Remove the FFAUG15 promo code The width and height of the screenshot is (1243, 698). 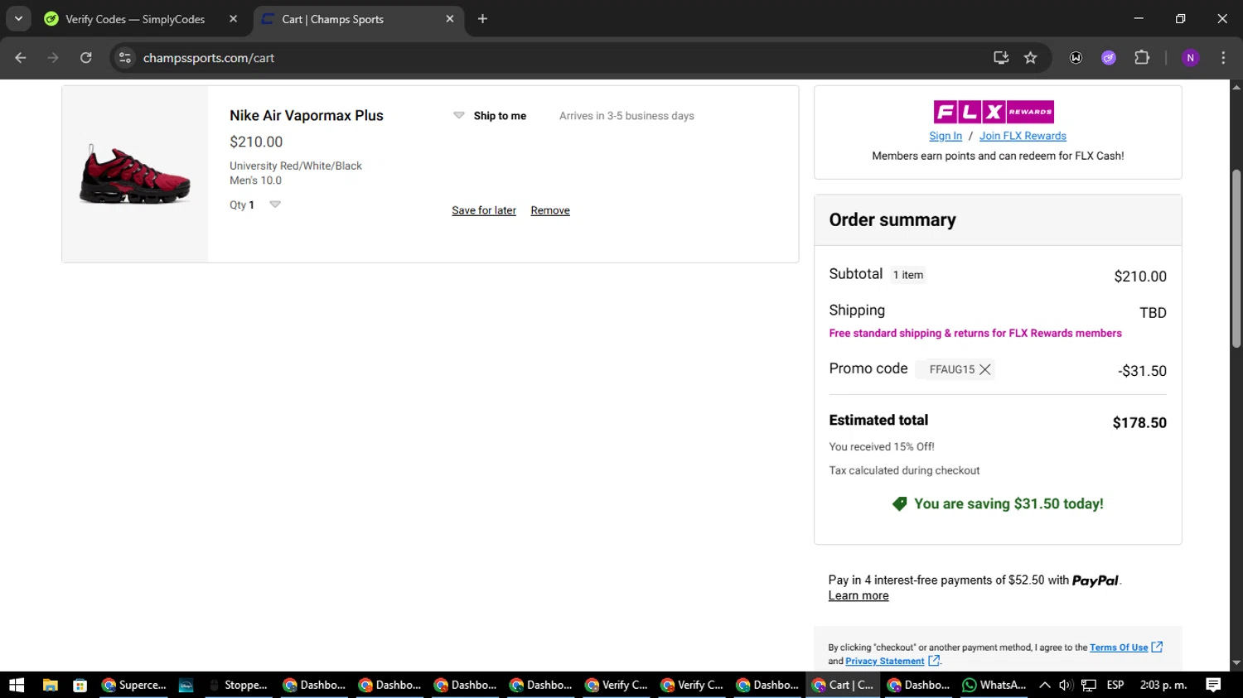pos(984,369)
